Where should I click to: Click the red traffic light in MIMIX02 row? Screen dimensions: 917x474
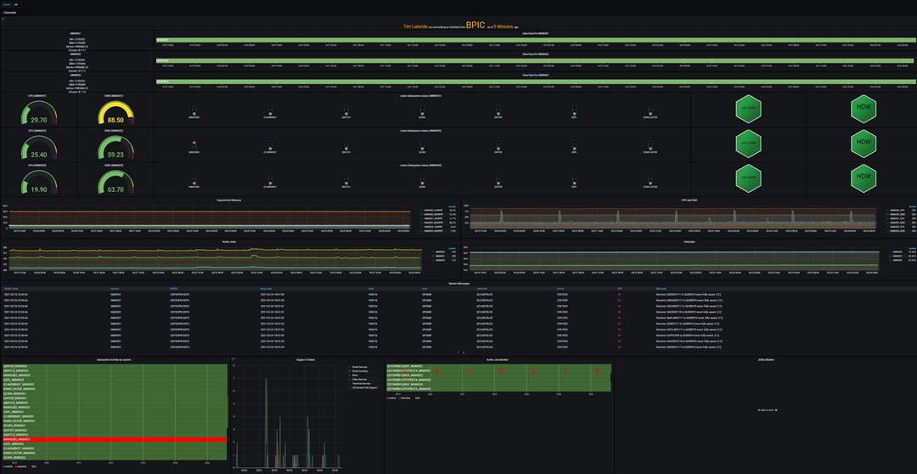(x=194, y=144)
